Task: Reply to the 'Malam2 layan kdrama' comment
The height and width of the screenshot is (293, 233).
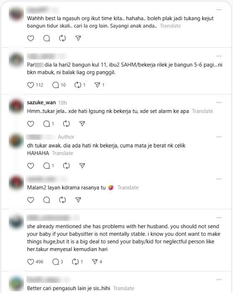Action: point(46,200)
